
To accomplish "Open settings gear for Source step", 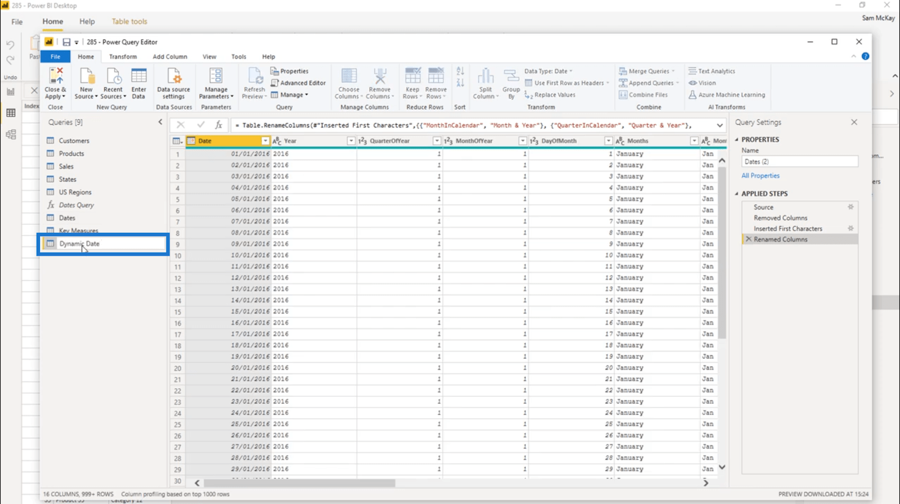I will pos(850,207).
